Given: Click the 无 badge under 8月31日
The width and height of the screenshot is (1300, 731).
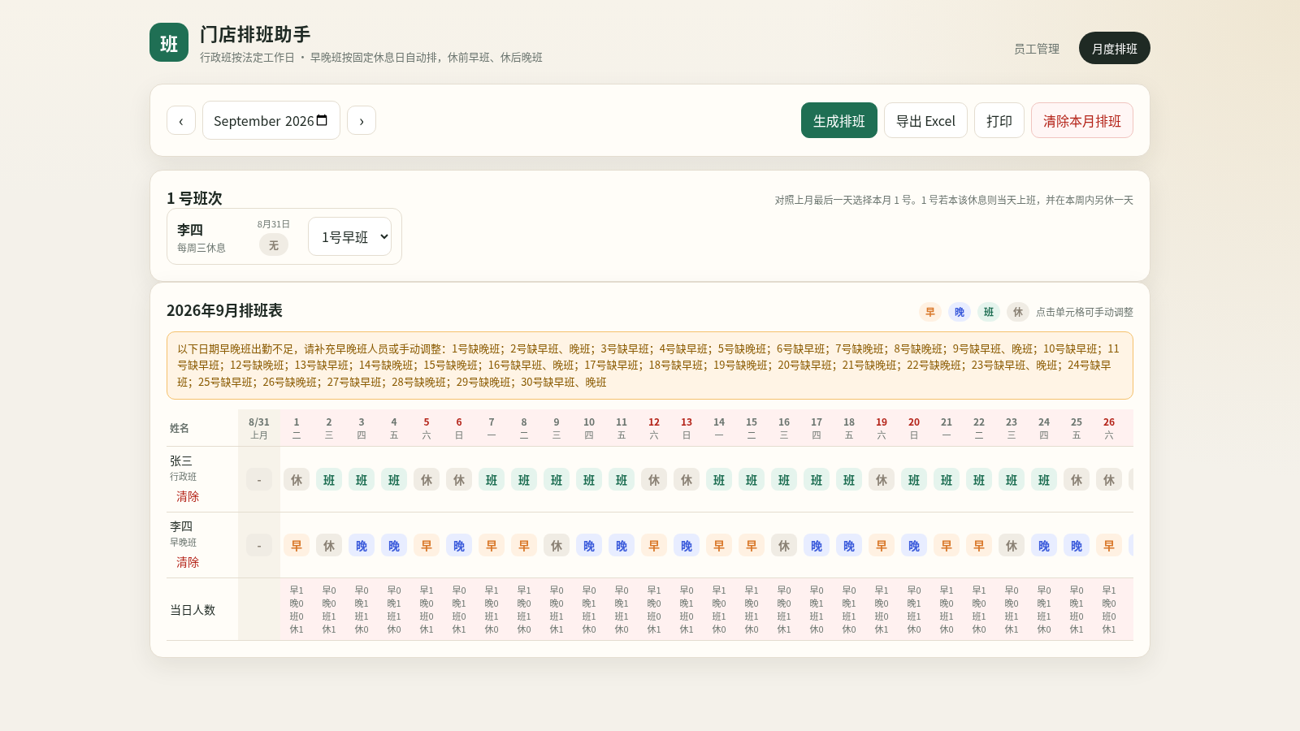Looking at the screenshot, I should (x=274, y=244).
